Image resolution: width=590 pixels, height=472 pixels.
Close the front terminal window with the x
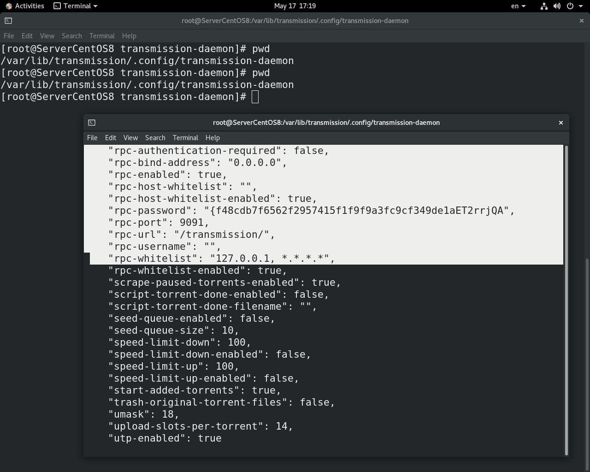click(560, 123)
